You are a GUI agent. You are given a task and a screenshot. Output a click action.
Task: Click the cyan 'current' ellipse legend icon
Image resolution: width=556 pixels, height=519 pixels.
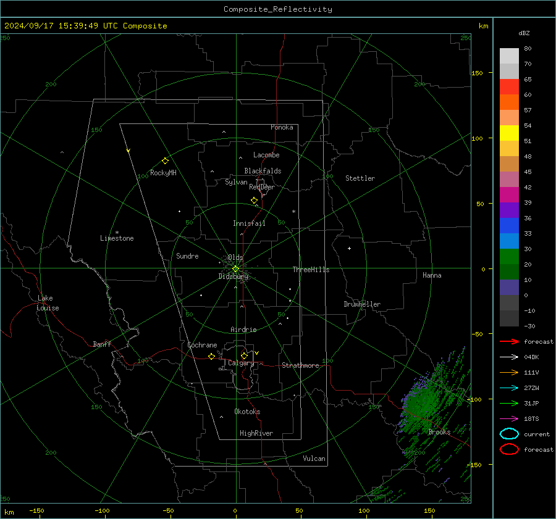coord(509,434)
